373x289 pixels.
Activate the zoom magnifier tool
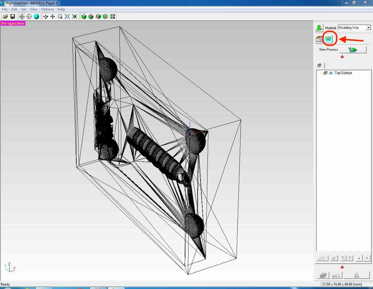point(60,17)
